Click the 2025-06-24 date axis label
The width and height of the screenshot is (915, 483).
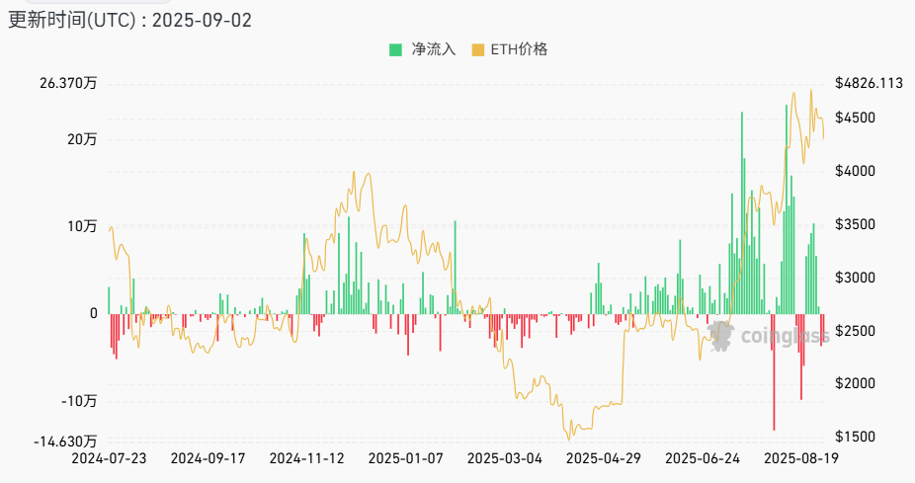702,458
